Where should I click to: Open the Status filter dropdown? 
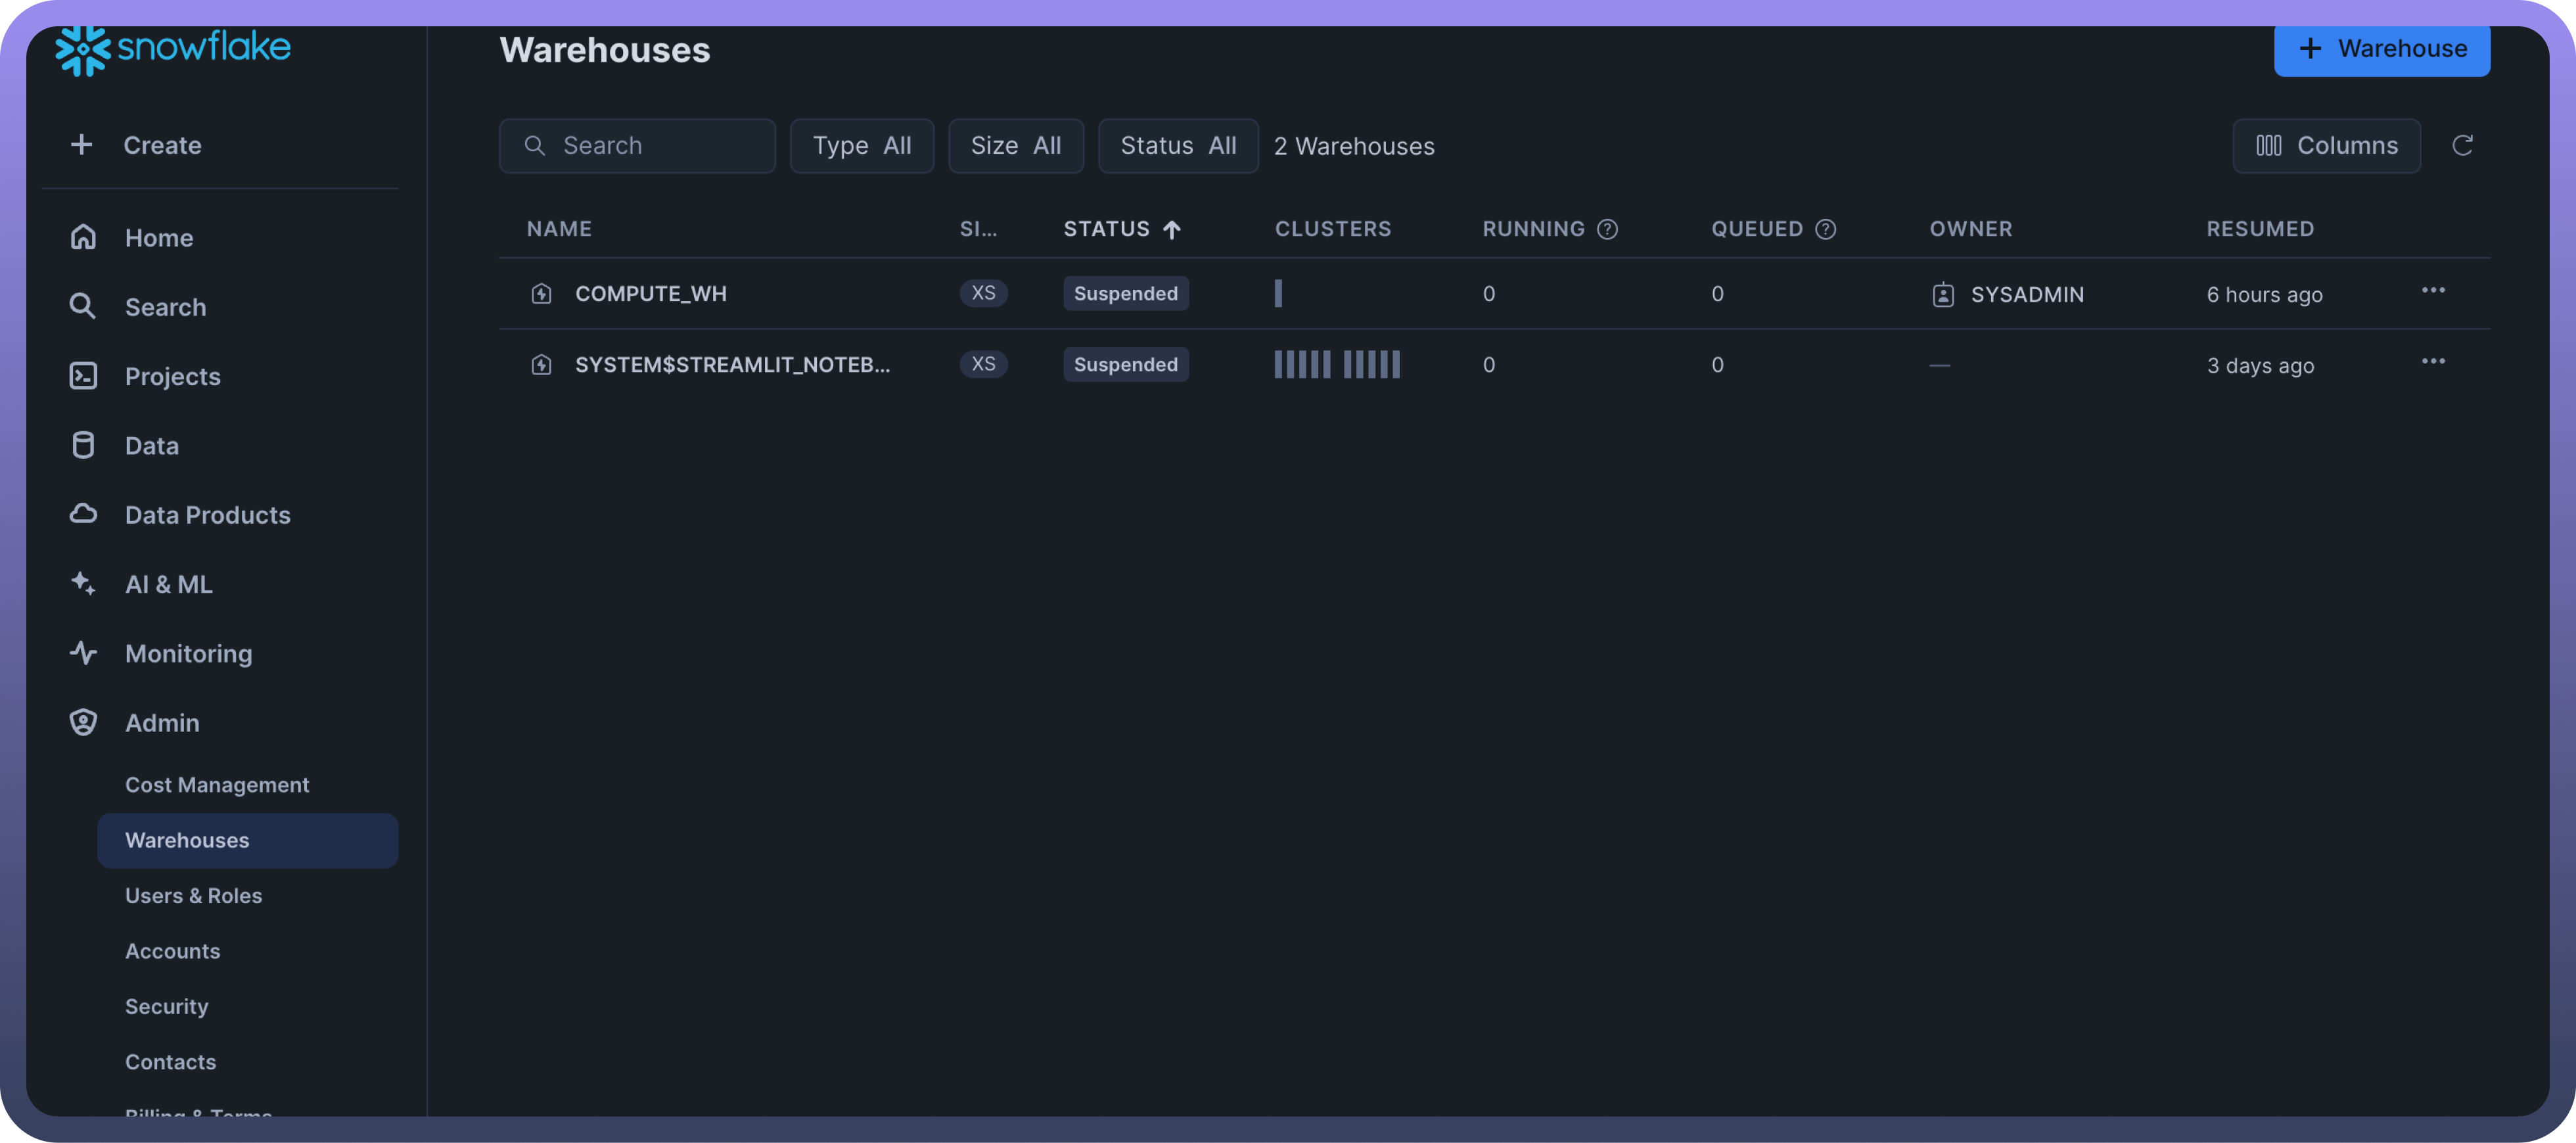[1177, 146]
